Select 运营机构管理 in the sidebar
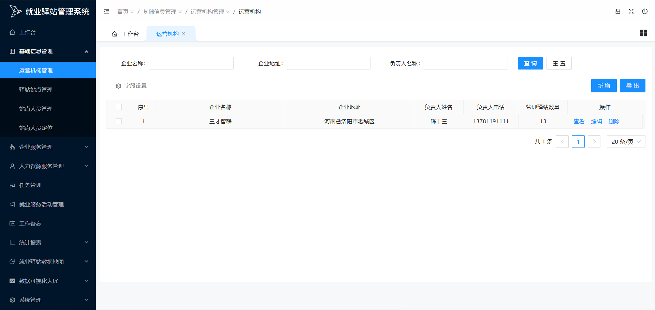 tap(48, 70)
